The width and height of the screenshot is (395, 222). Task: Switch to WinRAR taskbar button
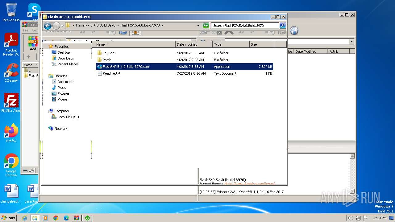tap(77, 218)
